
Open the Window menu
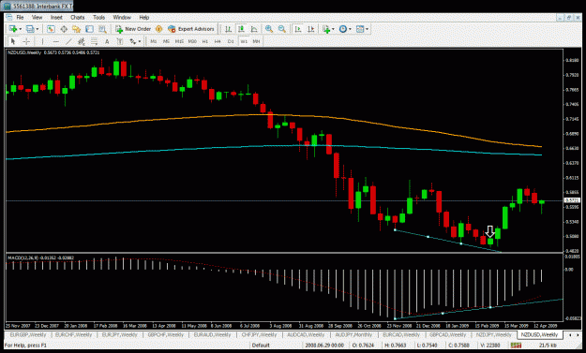122,17
